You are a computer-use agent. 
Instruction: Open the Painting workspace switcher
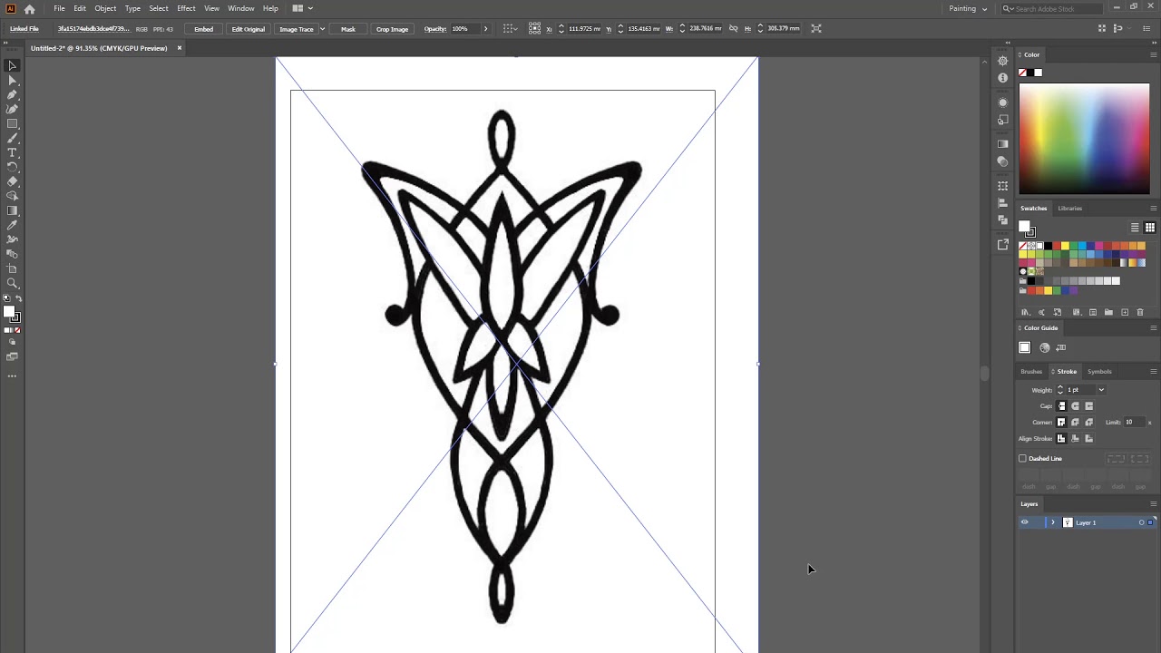[968, 8]
